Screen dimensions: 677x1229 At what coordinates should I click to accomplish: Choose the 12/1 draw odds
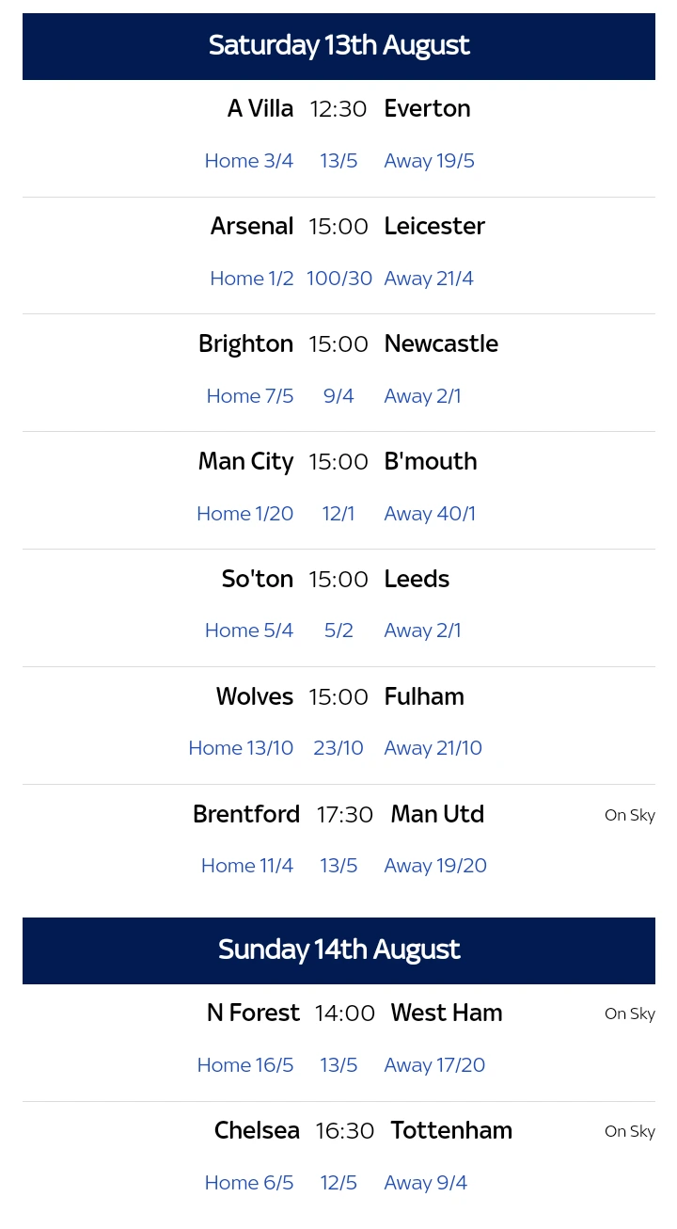(338, 514)
